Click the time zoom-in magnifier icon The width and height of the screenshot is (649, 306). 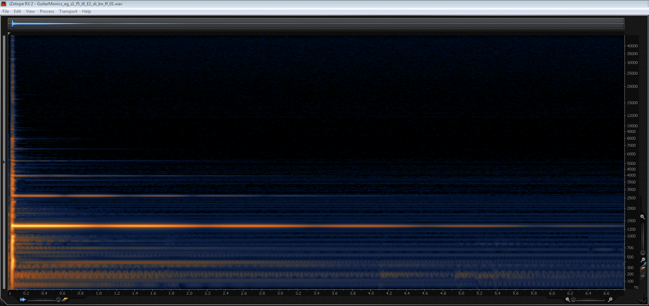pyautogui.click(x=610, y=300)
